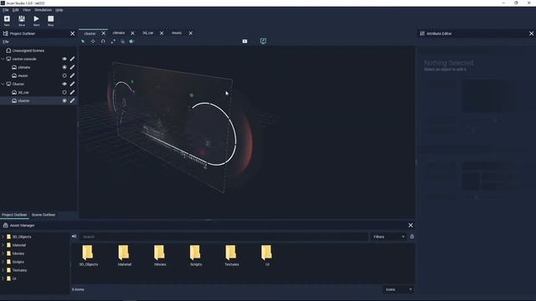Select the radio button for climate scene

tap(64, 67)
